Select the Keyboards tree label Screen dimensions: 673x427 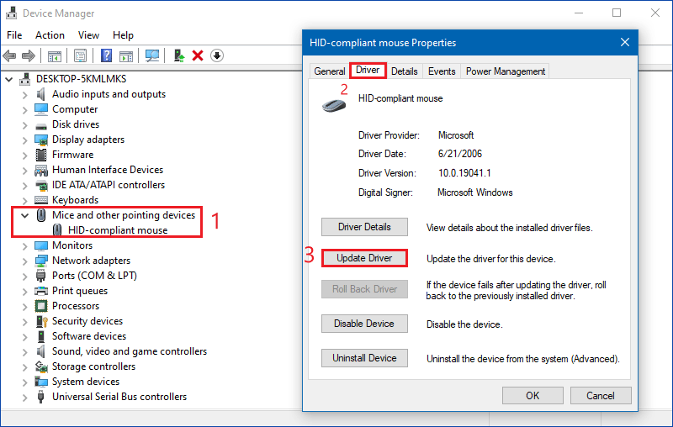point(75,200)
